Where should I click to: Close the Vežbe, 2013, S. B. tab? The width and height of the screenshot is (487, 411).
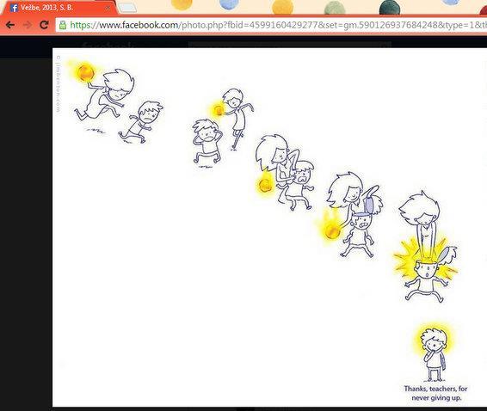click(108, 9)
